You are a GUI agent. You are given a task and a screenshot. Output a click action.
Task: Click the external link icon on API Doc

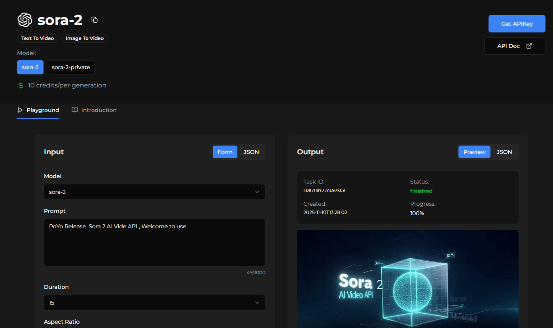tap(529, 46)
